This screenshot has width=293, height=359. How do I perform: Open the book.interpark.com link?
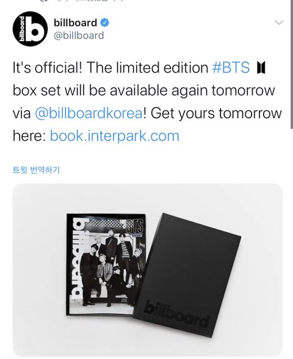point(115,136)
